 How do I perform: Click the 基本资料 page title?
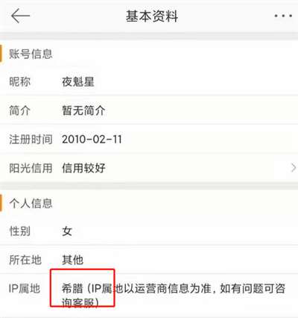152,16
